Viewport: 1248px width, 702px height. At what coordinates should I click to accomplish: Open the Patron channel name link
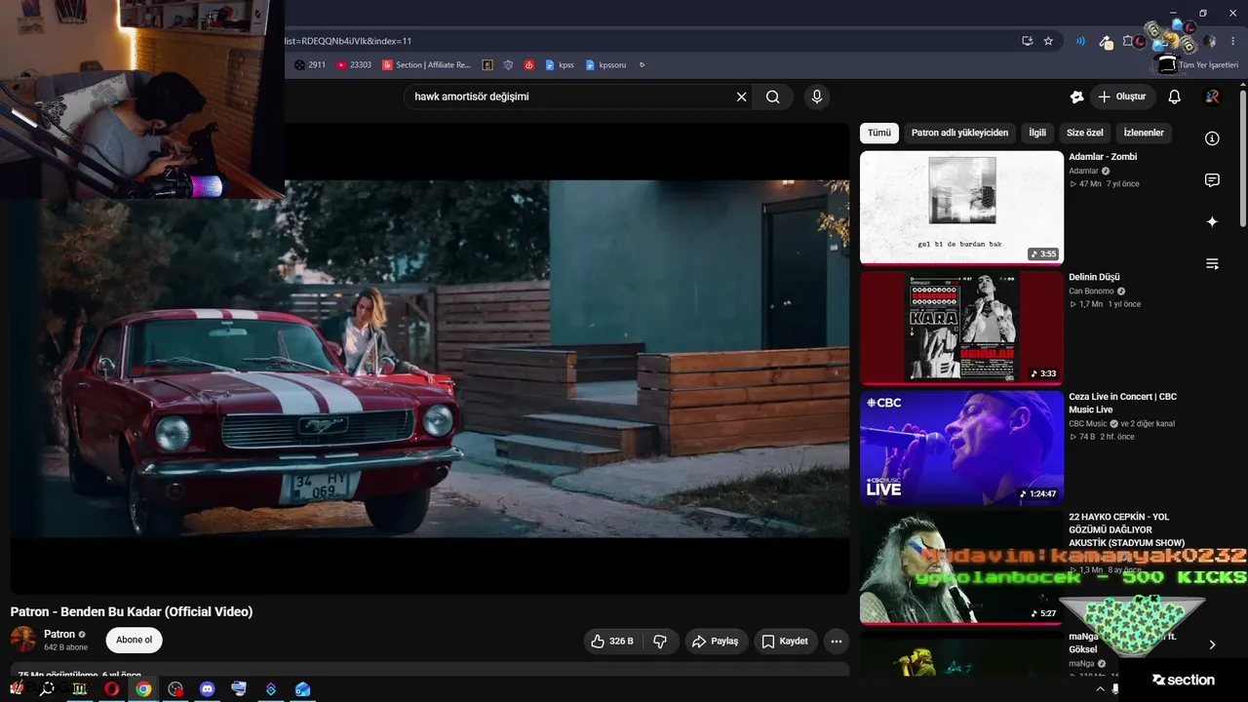tap(59, 634)
